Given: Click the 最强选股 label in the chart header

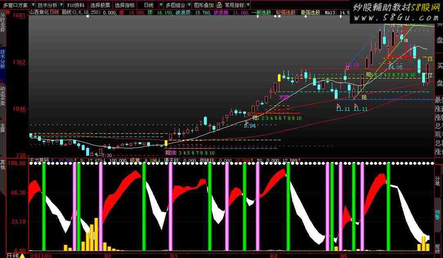Looking at the screenshot, I should 310,12.
